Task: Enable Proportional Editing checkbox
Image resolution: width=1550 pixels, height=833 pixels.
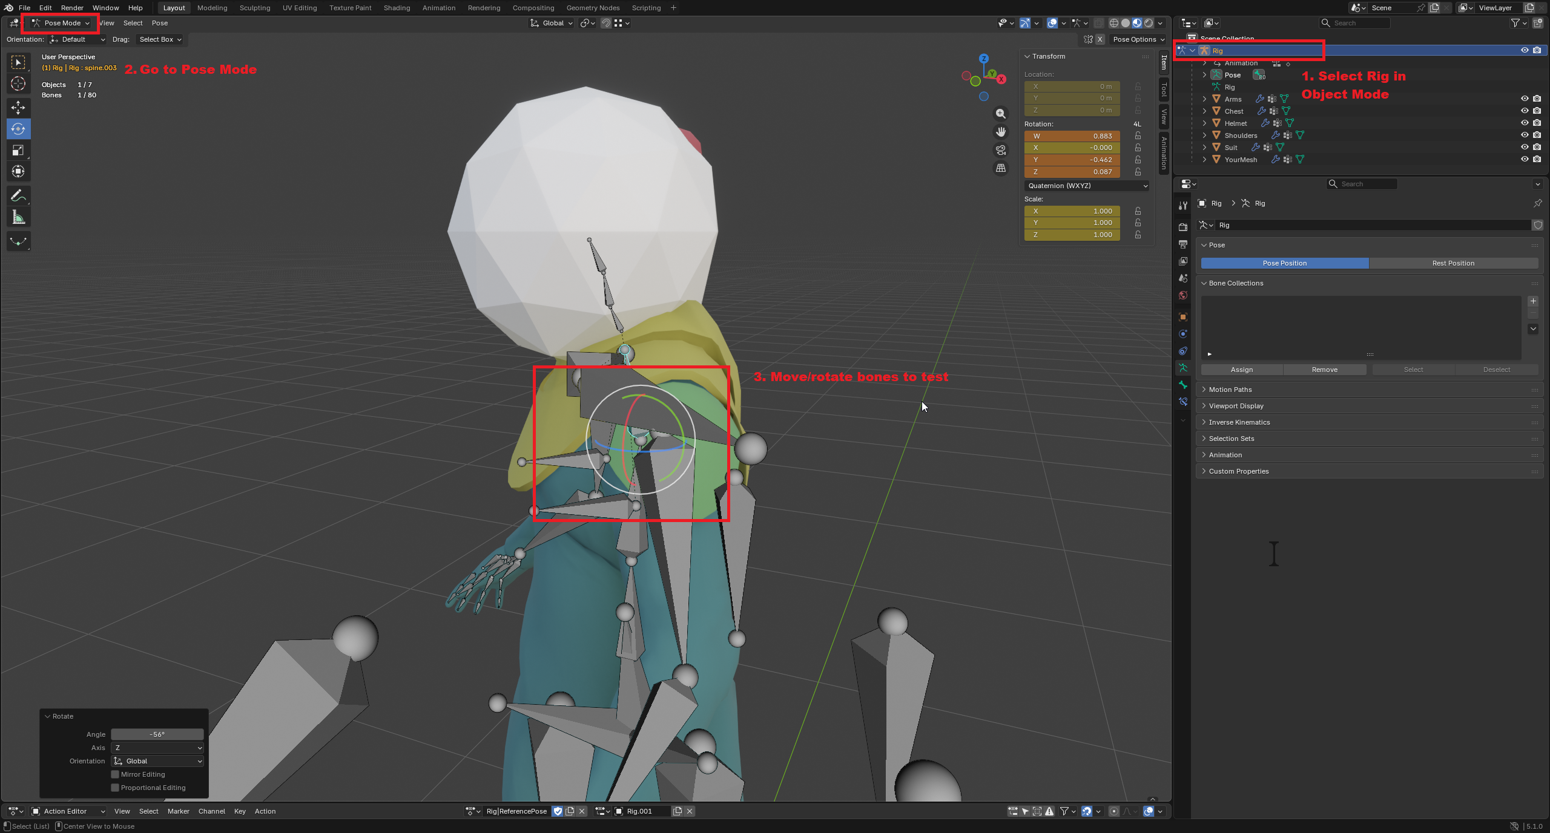Action: point(115,788)
